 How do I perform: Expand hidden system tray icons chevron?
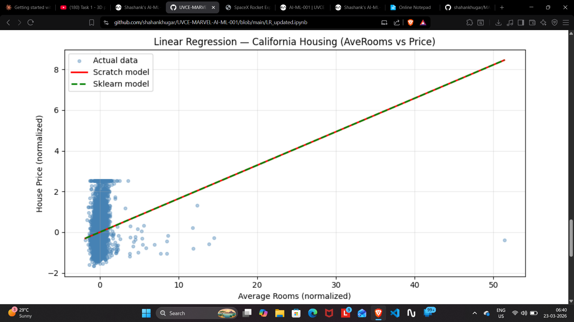coord(474,313)
